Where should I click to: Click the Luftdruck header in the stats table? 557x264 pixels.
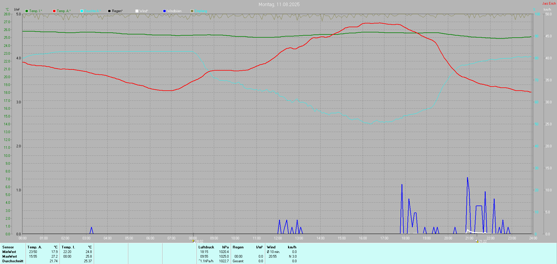click(x=206, y=247)
